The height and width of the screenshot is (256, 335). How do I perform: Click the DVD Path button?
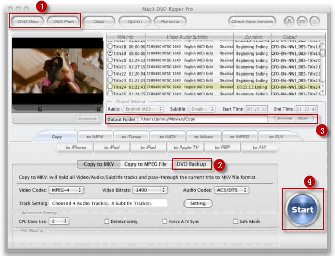(x=63, y=21)
